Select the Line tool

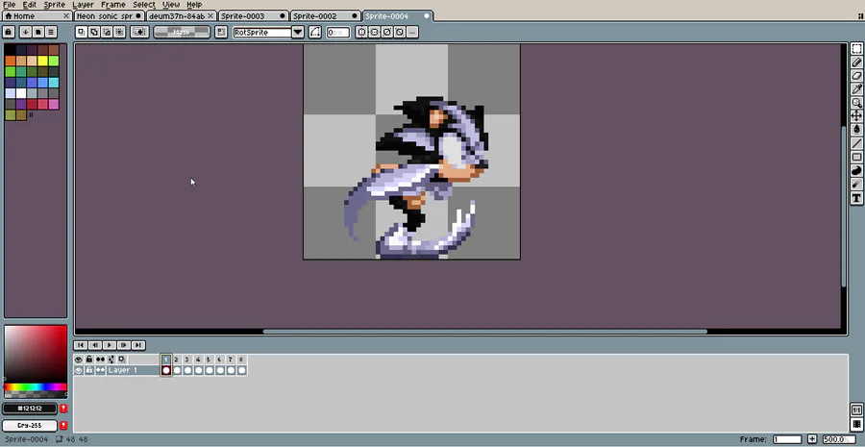pyautogui.click(x=856, y=143)
